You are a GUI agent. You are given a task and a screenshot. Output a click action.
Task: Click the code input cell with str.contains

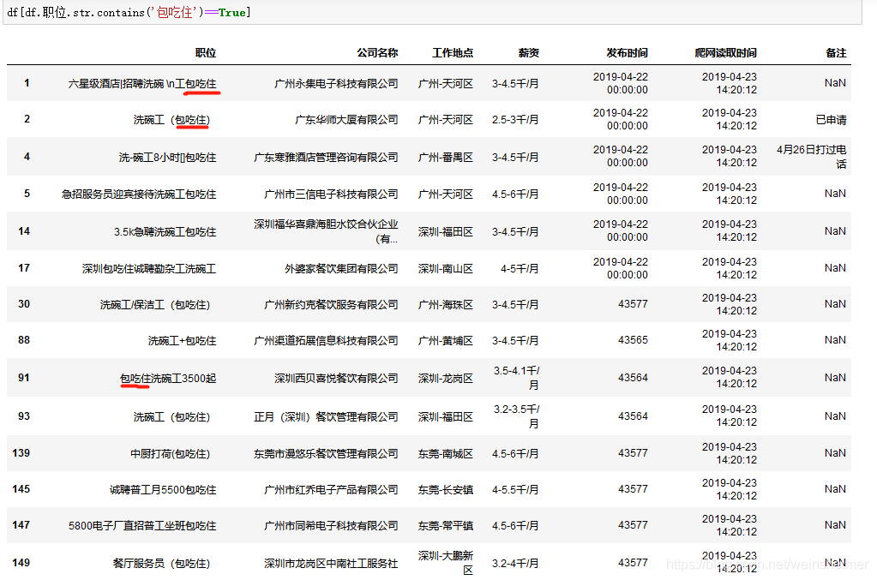pyautogui.click(x=432, y=12)
